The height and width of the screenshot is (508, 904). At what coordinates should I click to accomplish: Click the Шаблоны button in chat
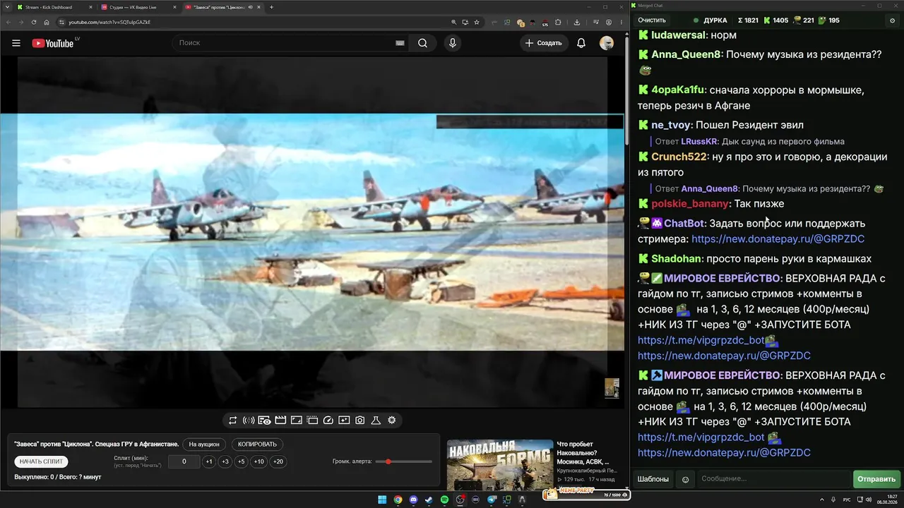coord(653,480)
